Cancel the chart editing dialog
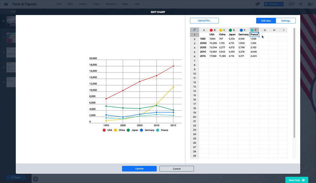The height and width of the screenshot is (183, 316). (x=177, y=169)
